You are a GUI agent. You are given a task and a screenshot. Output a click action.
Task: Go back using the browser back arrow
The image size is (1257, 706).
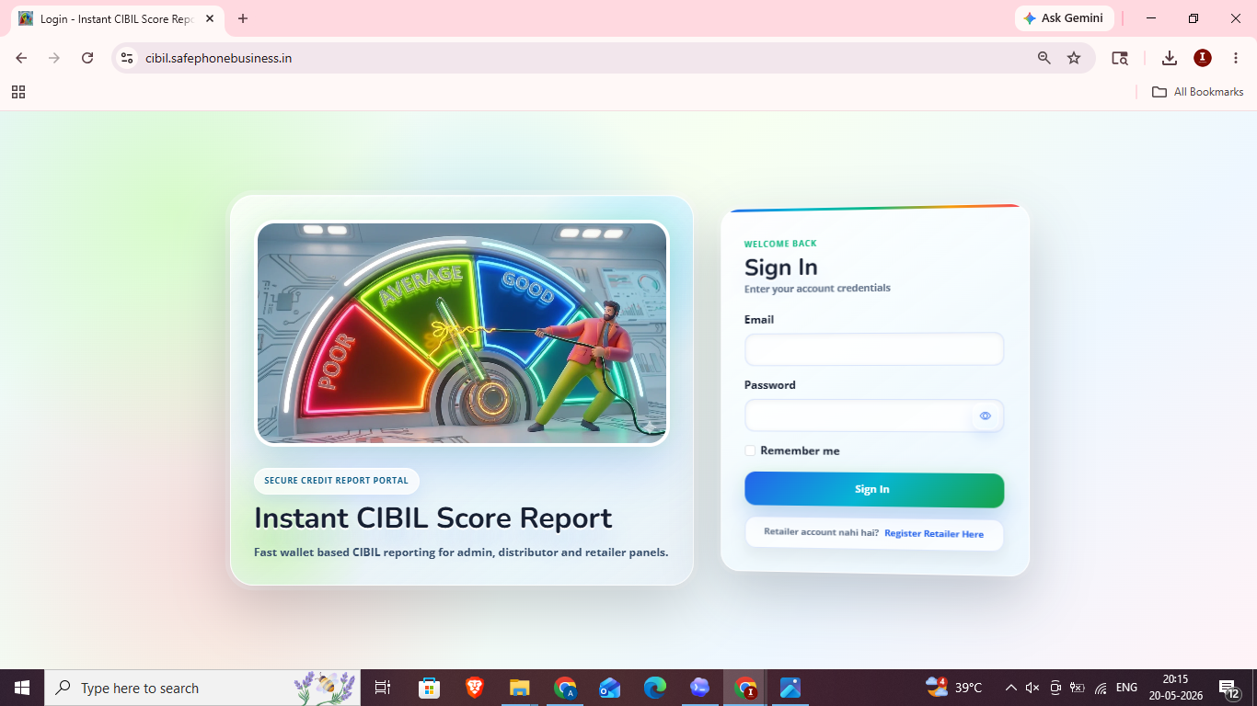[x=21, y=58]
